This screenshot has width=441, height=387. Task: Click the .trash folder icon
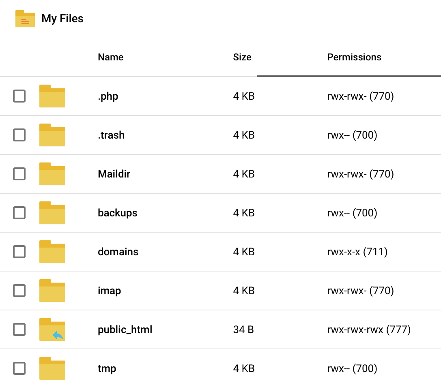(52, 135)
